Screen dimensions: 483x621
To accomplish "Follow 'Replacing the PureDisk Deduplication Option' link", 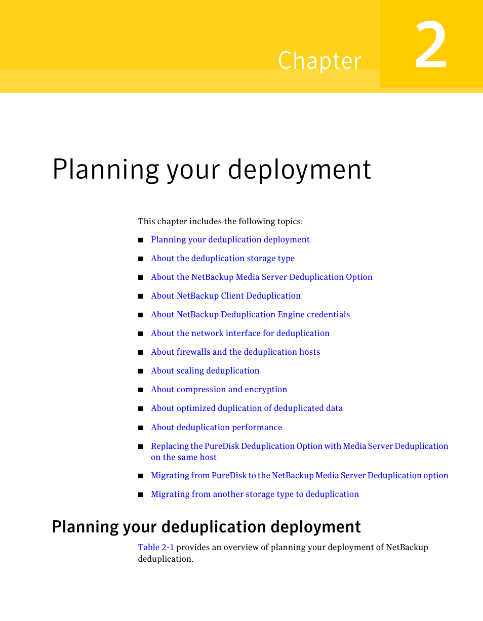I will [299, 451].
